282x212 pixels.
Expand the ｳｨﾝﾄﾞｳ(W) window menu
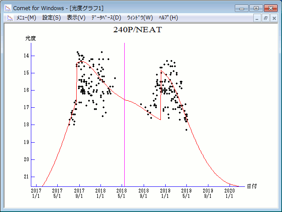[x=140, y=18]
